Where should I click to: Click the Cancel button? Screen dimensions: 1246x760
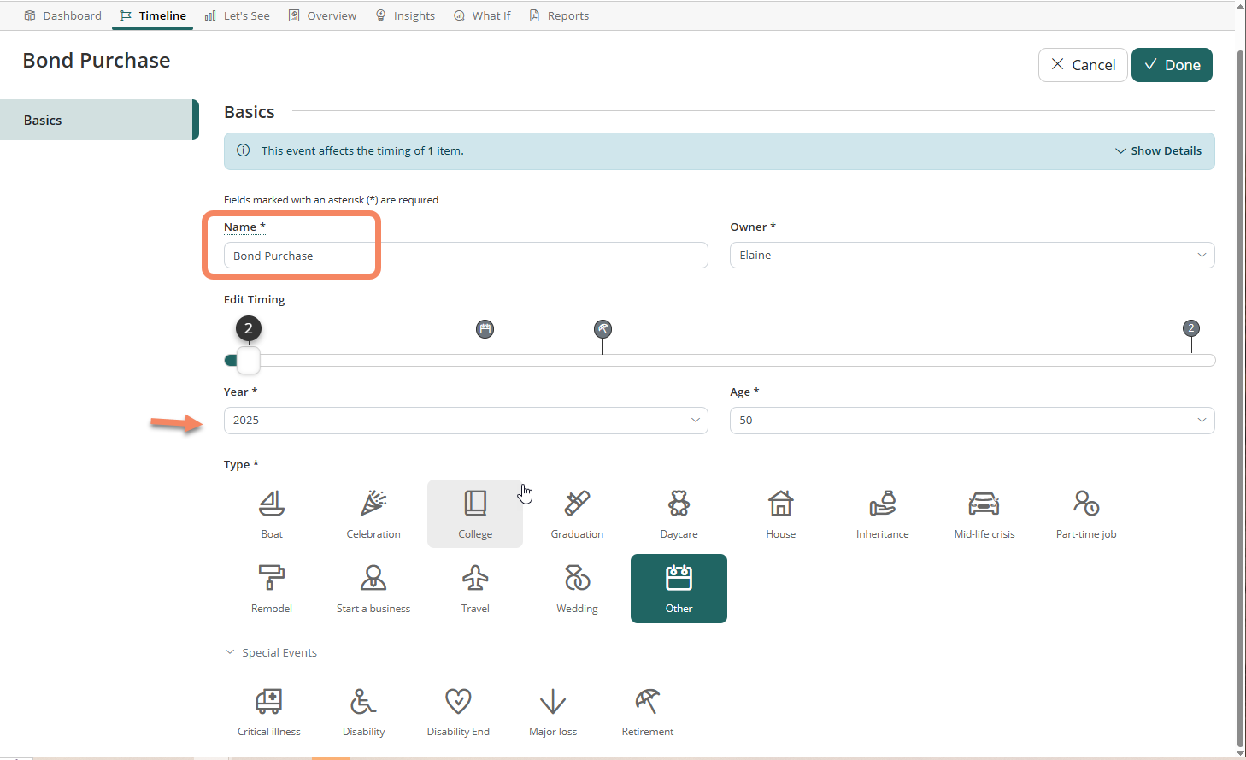(1083, 65)
